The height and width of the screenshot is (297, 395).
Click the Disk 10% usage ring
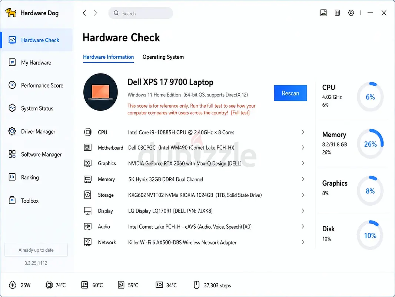370,235
